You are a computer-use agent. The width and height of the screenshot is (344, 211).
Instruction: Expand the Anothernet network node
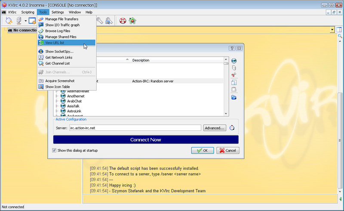coord(57,96)
